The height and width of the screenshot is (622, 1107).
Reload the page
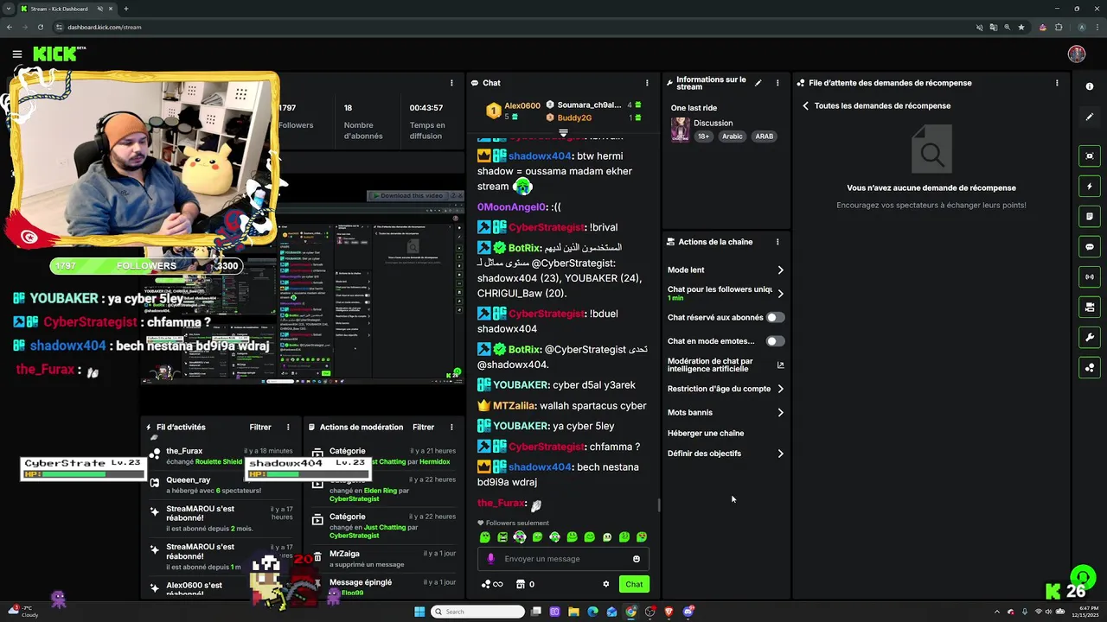(40, 27)
